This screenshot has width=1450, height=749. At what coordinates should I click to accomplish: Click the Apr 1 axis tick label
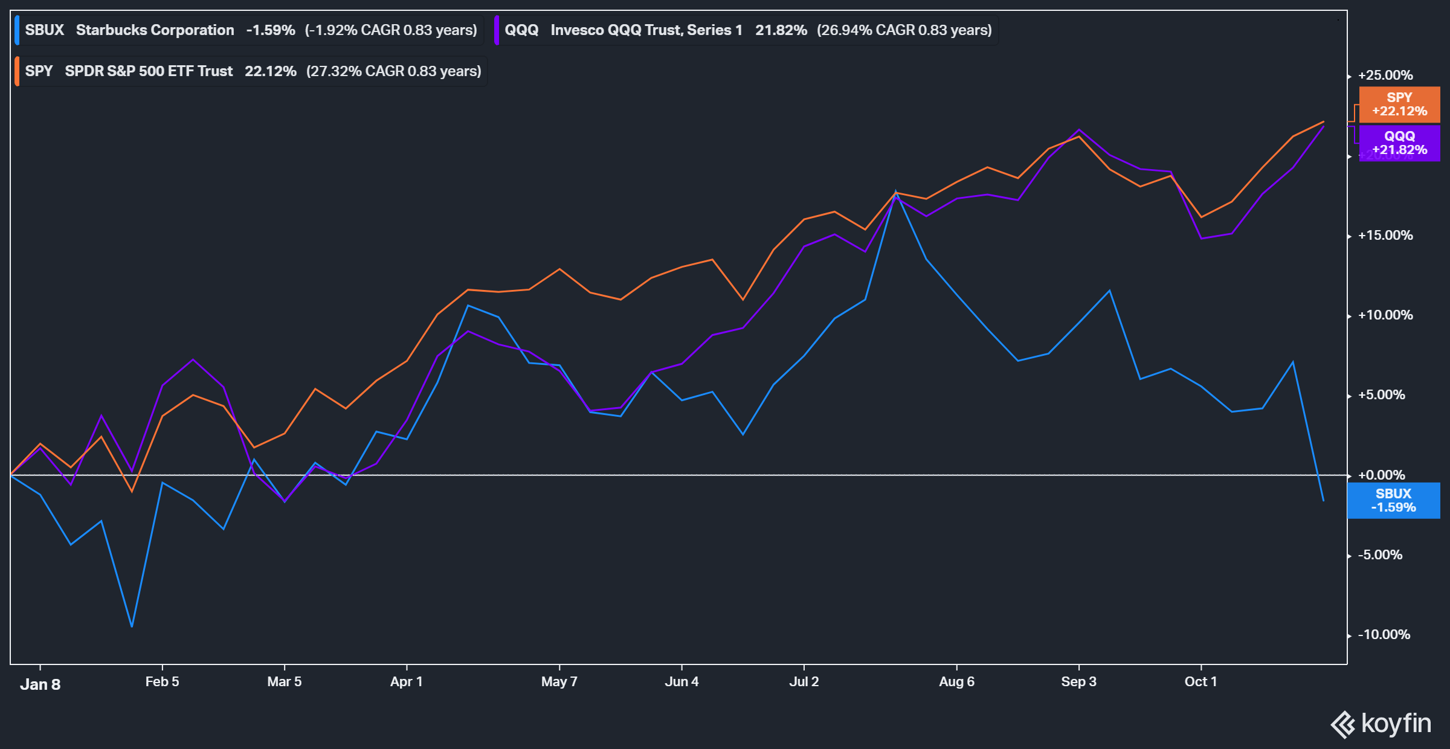[406, 682]
